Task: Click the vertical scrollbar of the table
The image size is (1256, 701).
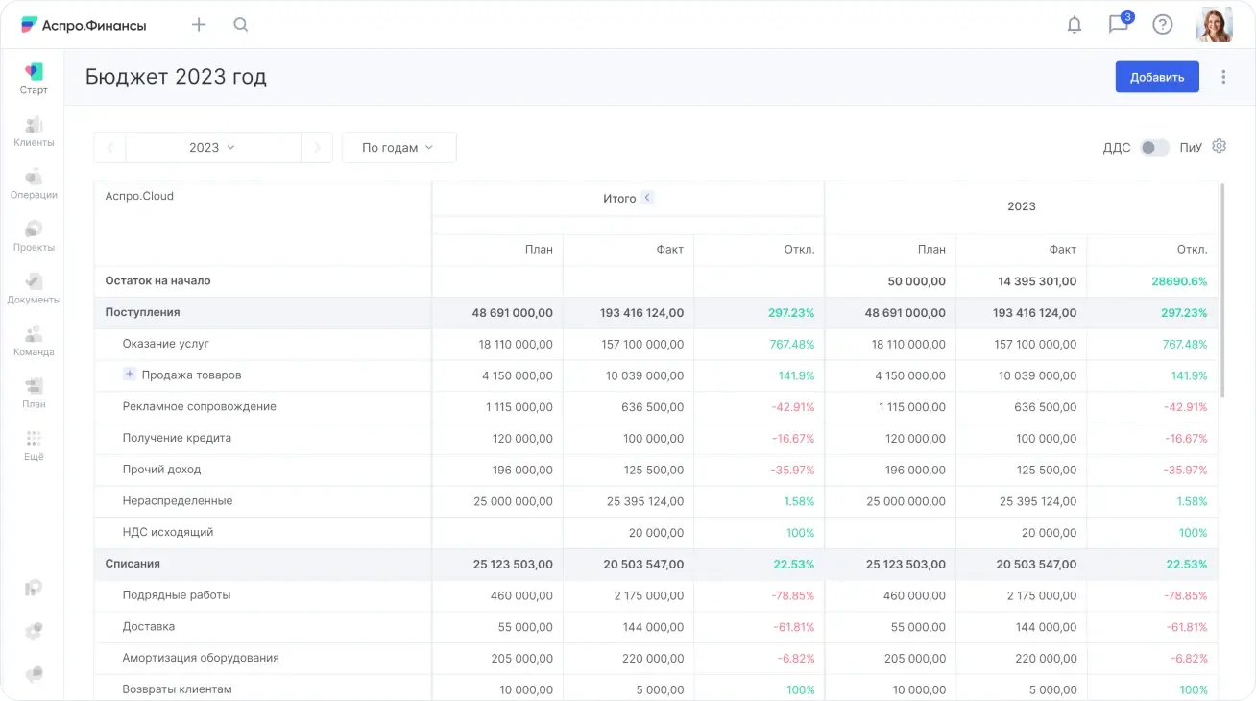Action: coord(1222,288)
